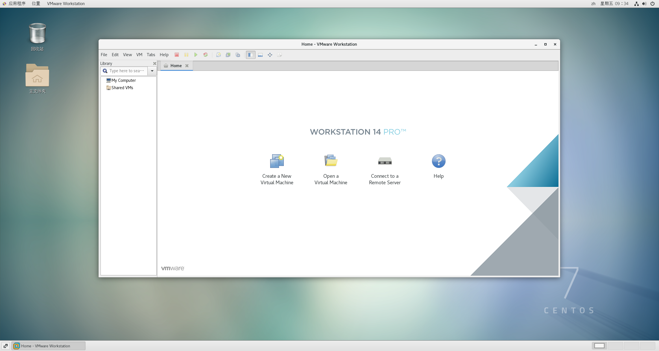Close the VMware Workstation window
This screenshot has width=659, height=351.
(x=555, y=44)
